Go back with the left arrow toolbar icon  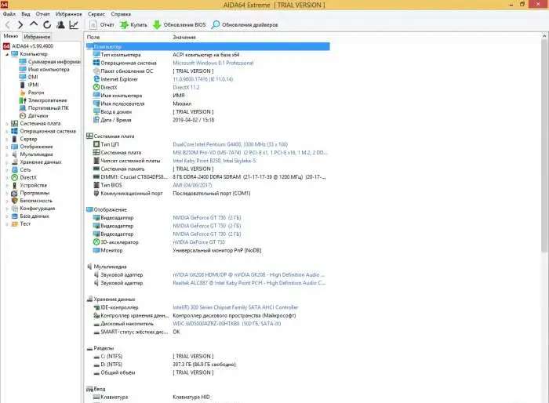(8, 25)
